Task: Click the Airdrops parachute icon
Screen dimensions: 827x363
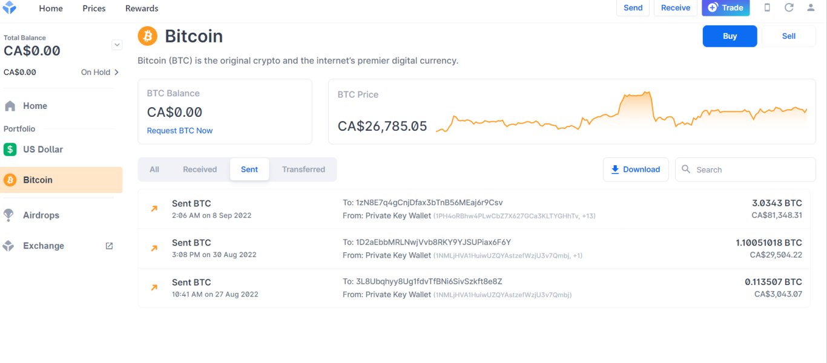Action: coord(9,215)
